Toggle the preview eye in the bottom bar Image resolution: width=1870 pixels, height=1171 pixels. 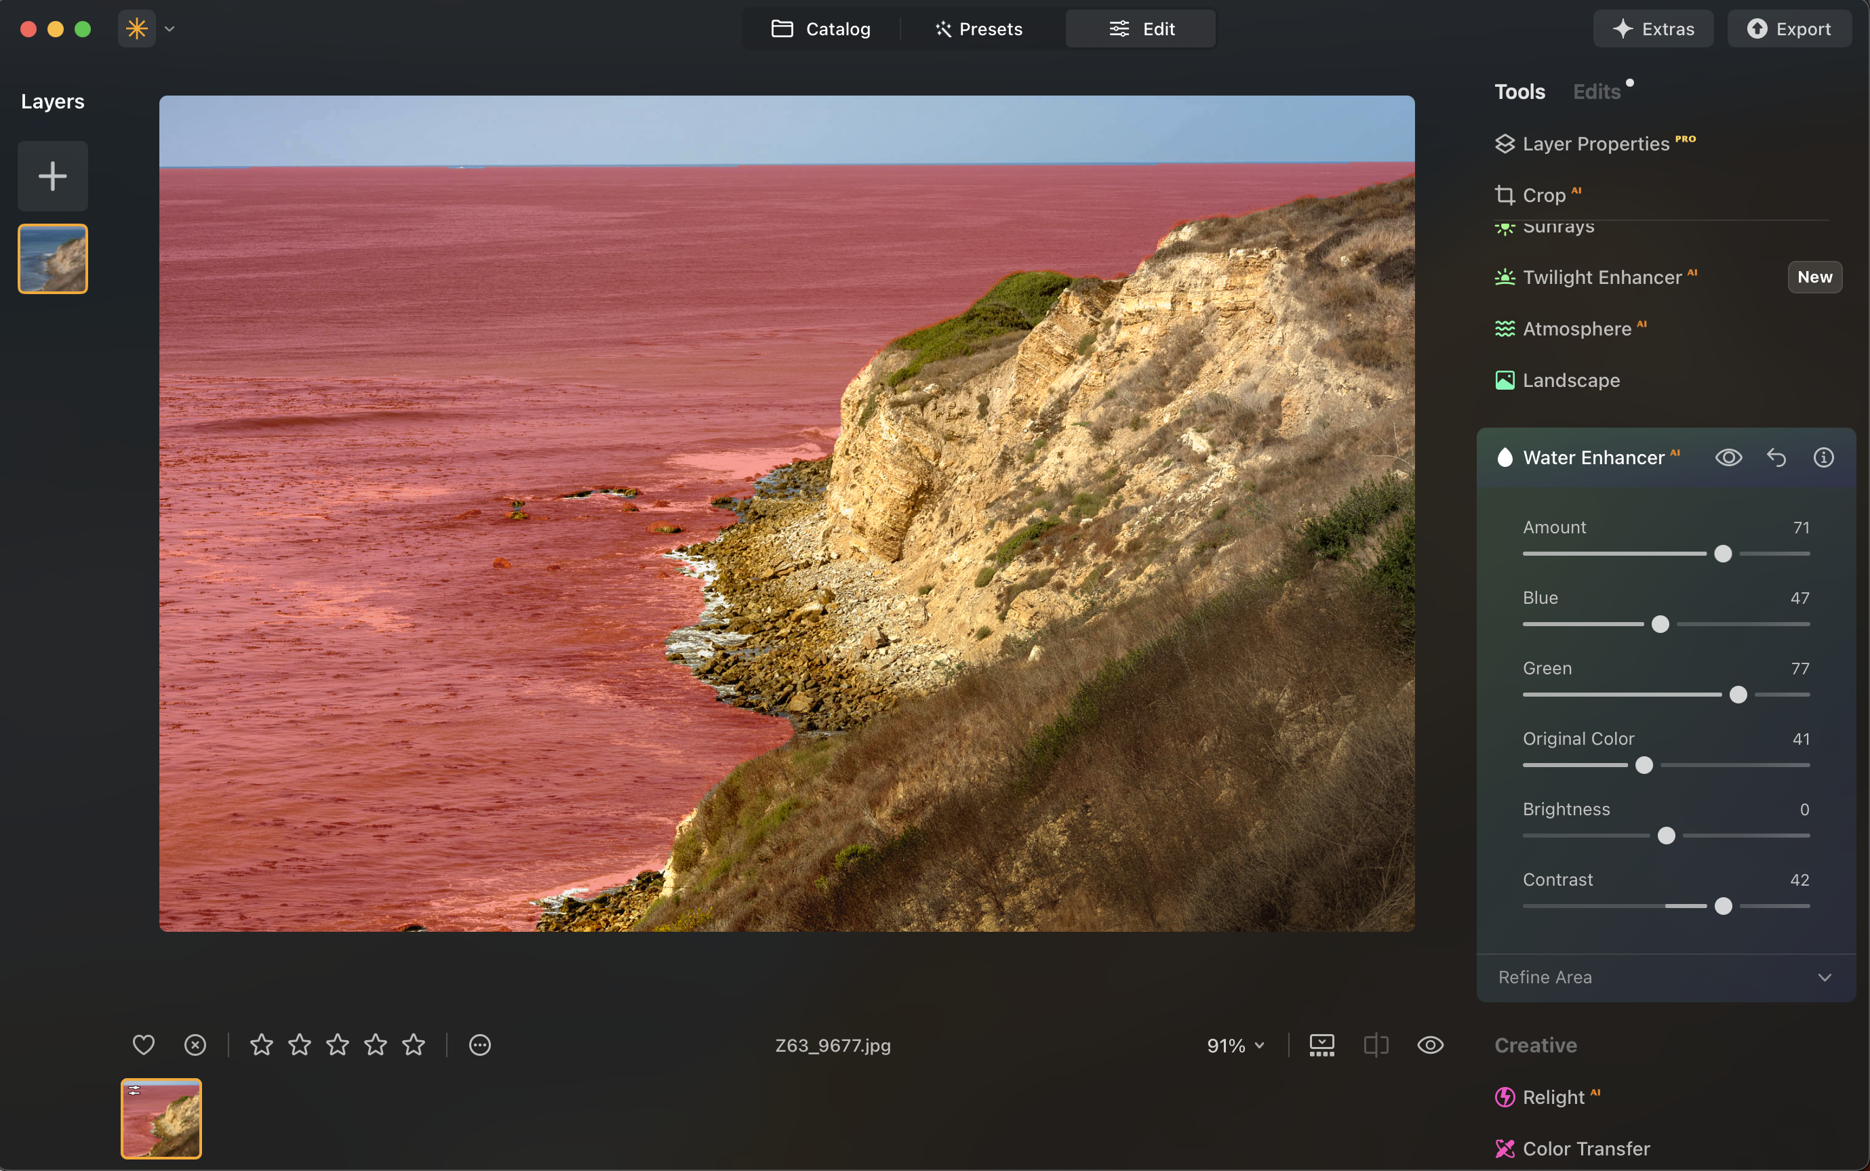tap(1429, 1045)
